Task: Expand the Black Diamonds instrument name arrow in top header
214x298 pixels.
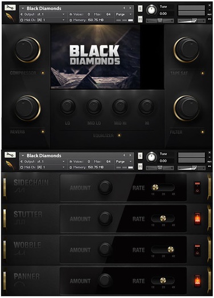Action: click(23, 9)
